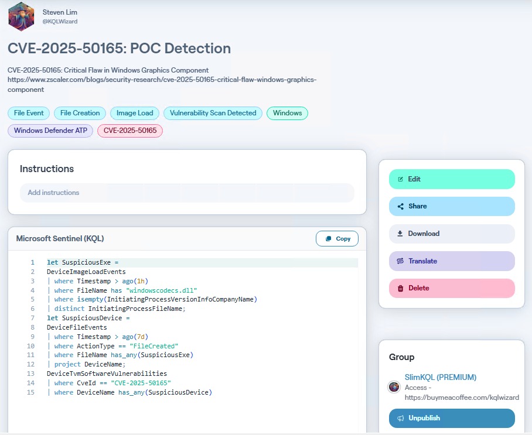The width and height of the screenshot is (532, 435).
Task: Open the buymeacoffee.com/kqlwizard link
Action: pyautogui.click(x=463, y=397)
